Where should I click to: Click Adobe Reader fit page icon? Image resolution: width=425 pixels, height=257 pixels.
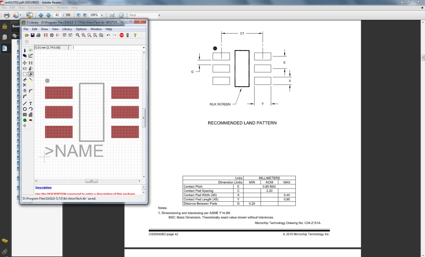click(121, 15)
